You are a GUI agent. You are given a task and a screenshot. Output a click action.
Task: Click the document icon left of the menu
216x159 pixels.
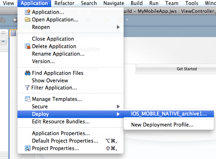click(x=13, y=33)
